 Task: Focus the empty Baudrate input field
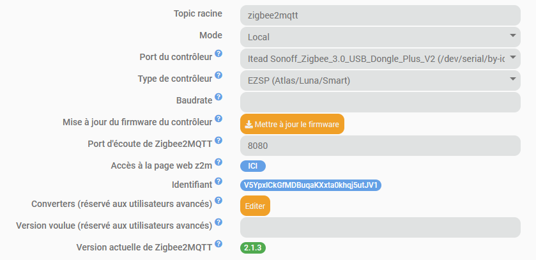[380, 102]
